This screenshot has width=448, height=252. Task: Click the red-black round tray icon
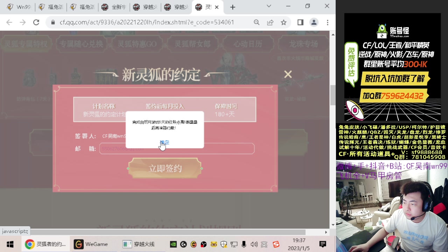(203, 244)
